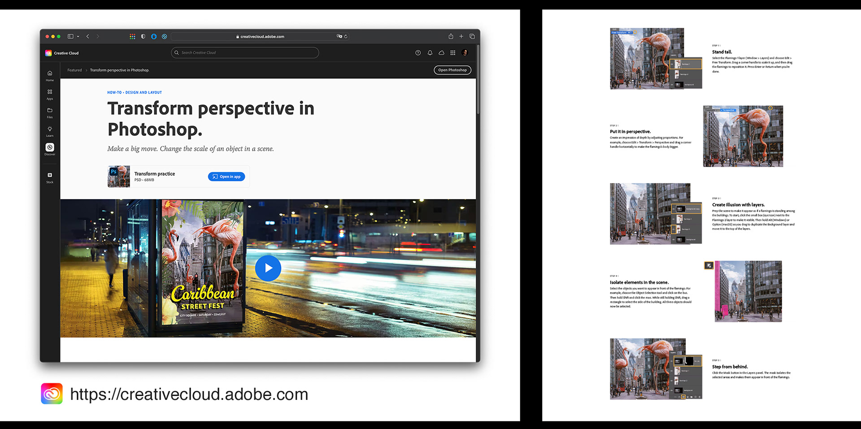
Task: Click the Featured breadcrumb link
Action: point(74,70)
